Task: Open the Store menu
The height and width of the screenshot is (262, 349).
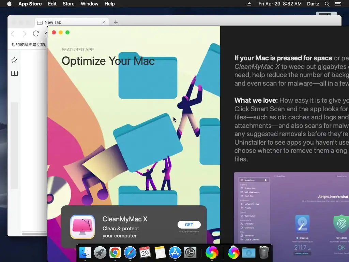Action: pyautogui.click(x=68, y=4)
